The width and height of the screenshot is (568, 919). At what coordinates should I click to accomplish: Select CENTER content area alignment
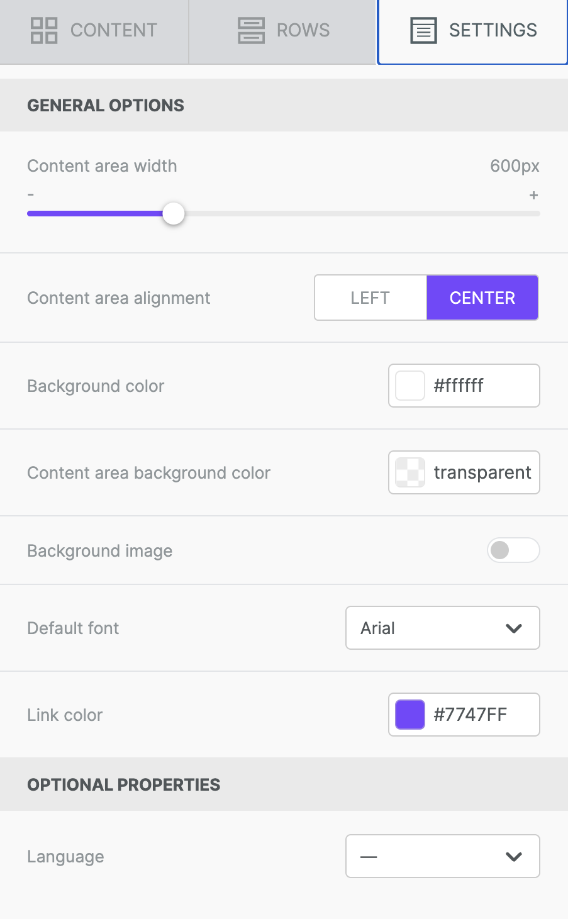(x=482, y=298)
